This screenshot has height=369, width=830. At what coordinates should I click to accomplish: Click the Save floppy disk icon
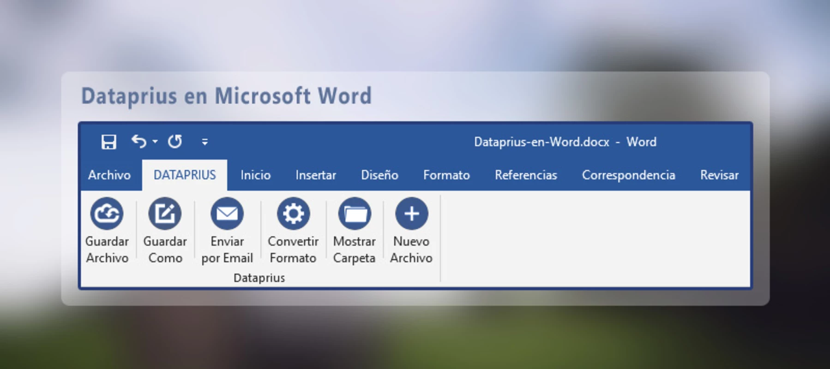[109, 142]
